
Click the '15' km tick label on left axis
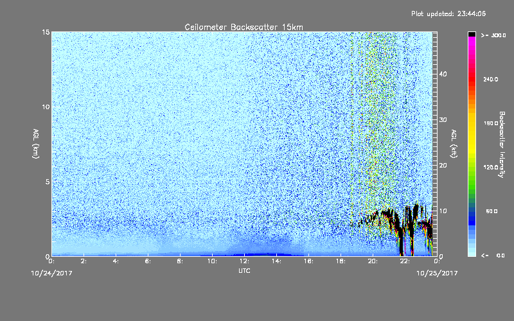[46, 32]
